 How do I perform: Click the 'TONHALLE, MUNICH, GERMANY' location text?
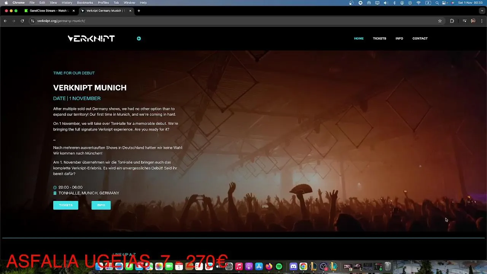(x=89, y=193)
